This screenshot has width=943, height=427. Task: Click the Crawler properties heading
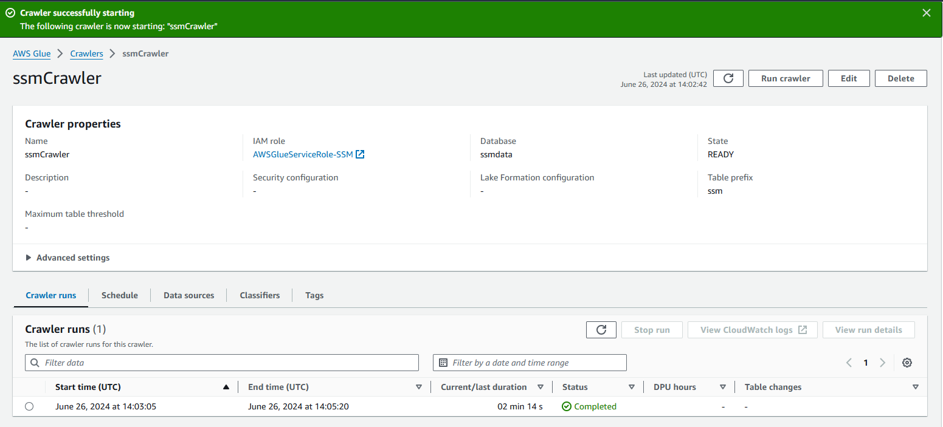coord(73,124)
